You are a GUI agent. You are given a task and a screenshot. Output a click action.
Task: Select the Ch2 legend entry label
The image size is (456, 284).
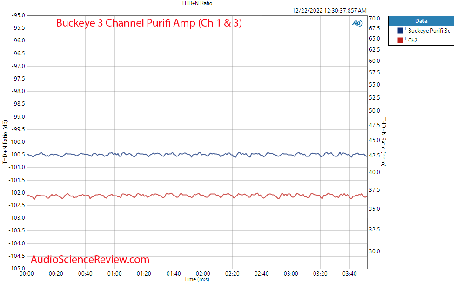[x=413, y=41]
